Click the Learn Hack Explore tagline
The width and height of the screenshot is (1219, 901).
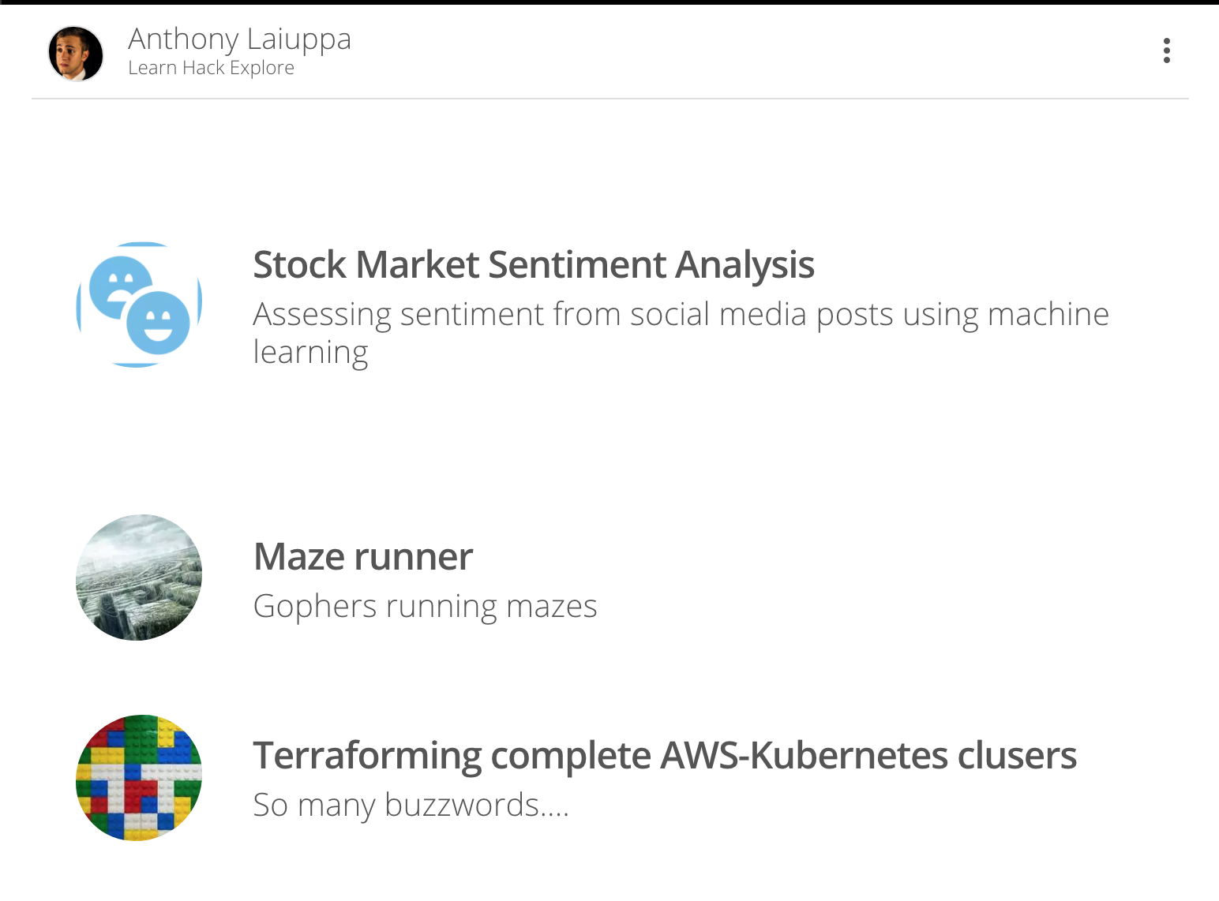[211, 68]
